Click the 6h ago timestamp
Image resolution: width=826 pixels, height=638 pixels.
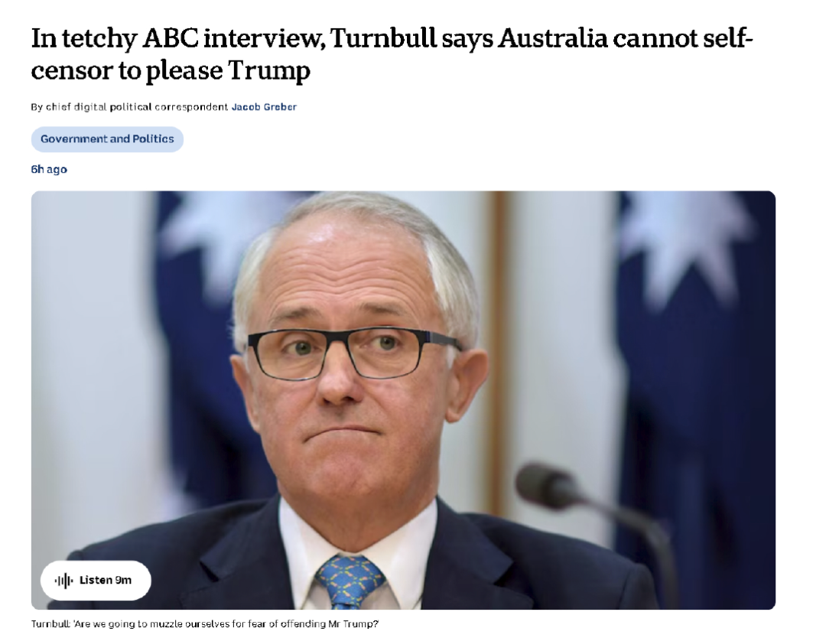(49, 169)
